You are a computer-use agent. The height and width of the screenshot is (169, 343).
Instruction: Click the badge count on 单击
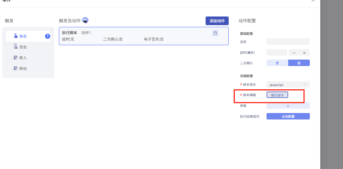48,36
